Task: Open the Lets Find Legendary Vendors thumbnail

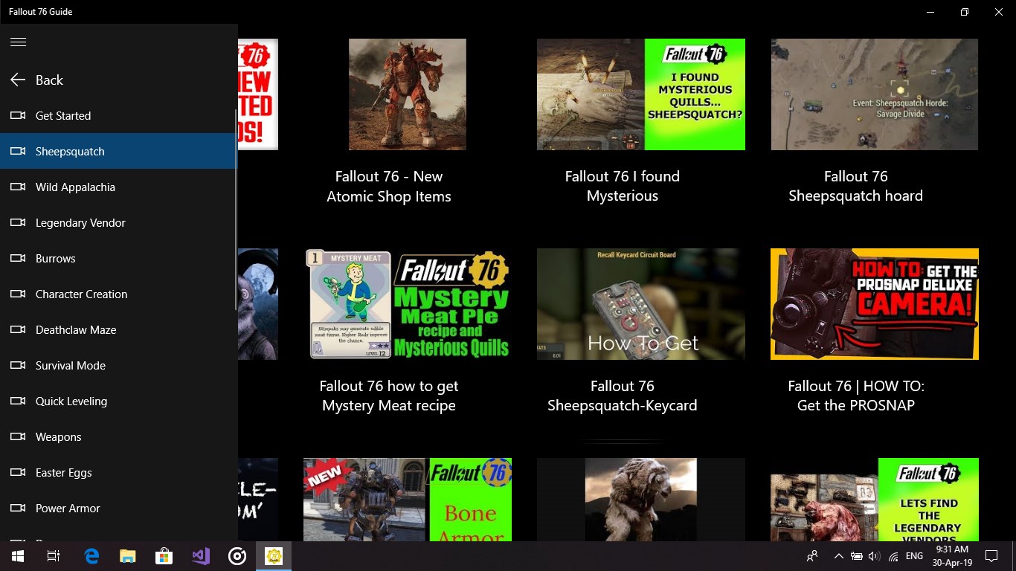Action: 875,500
